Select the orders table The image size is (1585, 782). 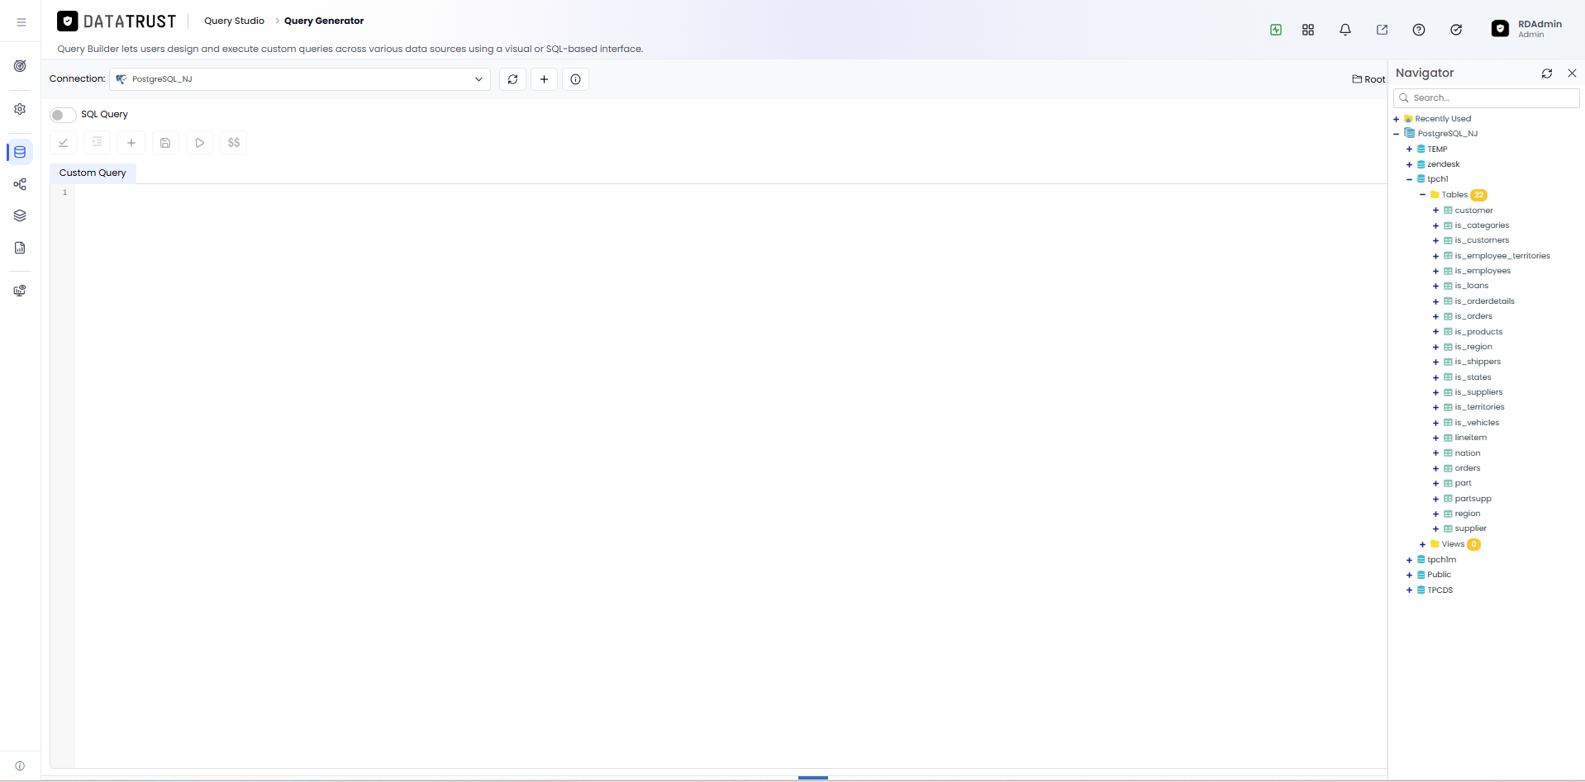[x=1468, y=468]
